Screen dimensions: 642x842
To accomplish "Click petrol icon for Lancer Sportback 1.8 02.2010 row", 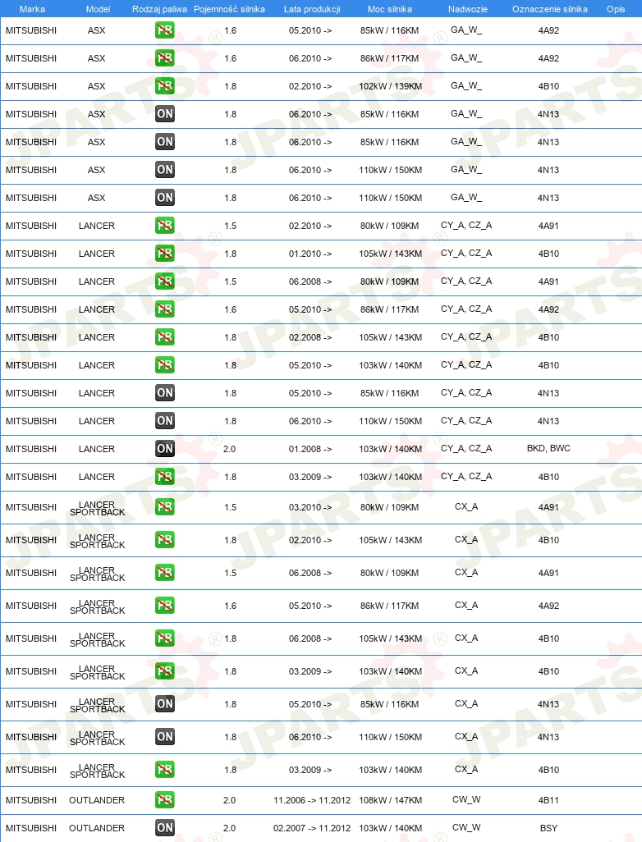I will click(x=164, y=540).
